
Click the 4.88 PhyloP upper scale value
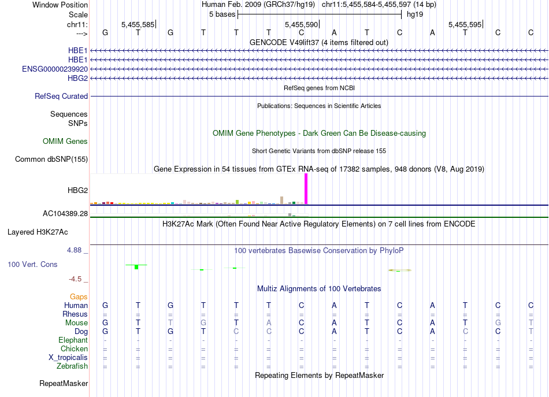74,250
